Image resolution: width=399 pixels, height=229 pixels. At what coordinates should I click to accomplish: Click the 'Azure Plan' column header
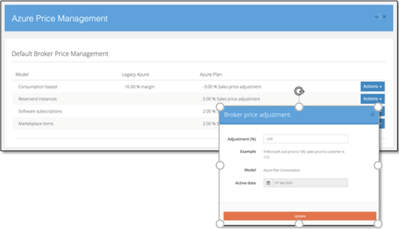(x=210, y=74)
